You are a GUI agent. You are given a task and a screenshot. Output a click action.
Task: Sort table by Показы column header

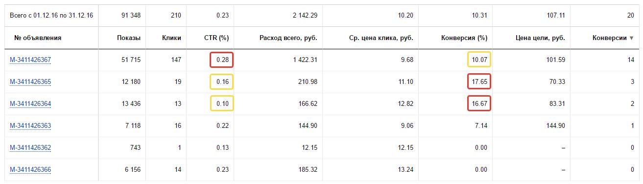click(x=129, y=38)
